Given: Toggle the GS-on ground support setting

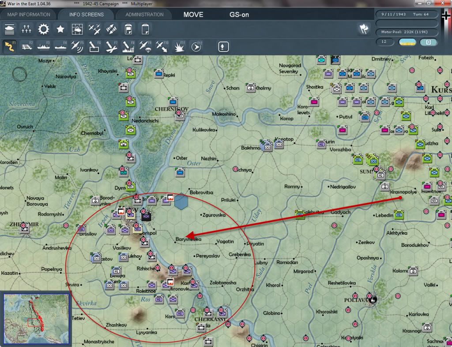Looking at the screenshot, I should pos(239,15).
